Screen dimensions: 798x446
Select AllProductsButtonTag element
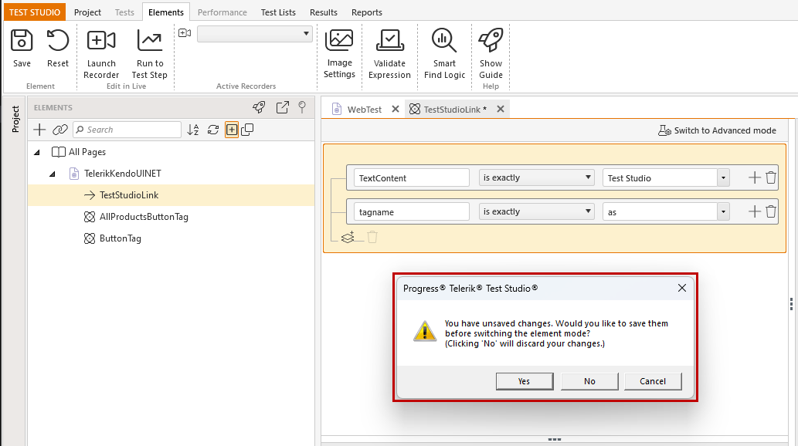pos(144,217)
